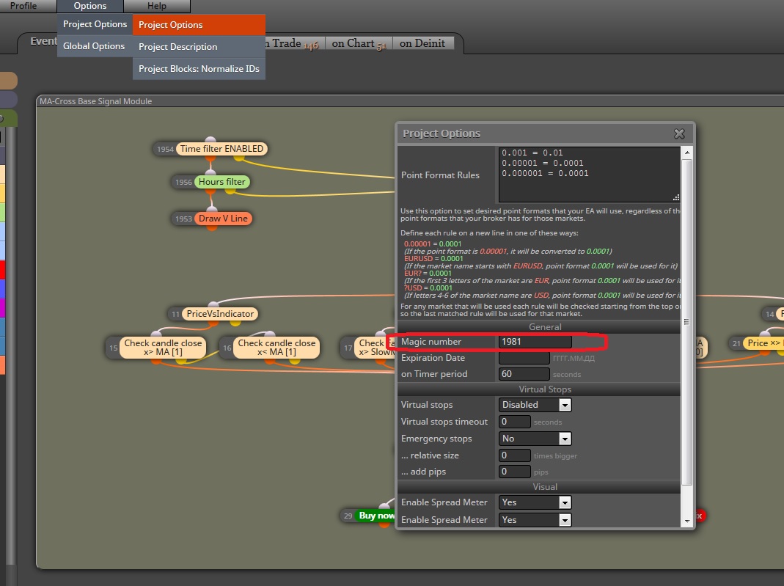
Task: Click the red swatch in left sidebar
Action: (x=2, y=269)
